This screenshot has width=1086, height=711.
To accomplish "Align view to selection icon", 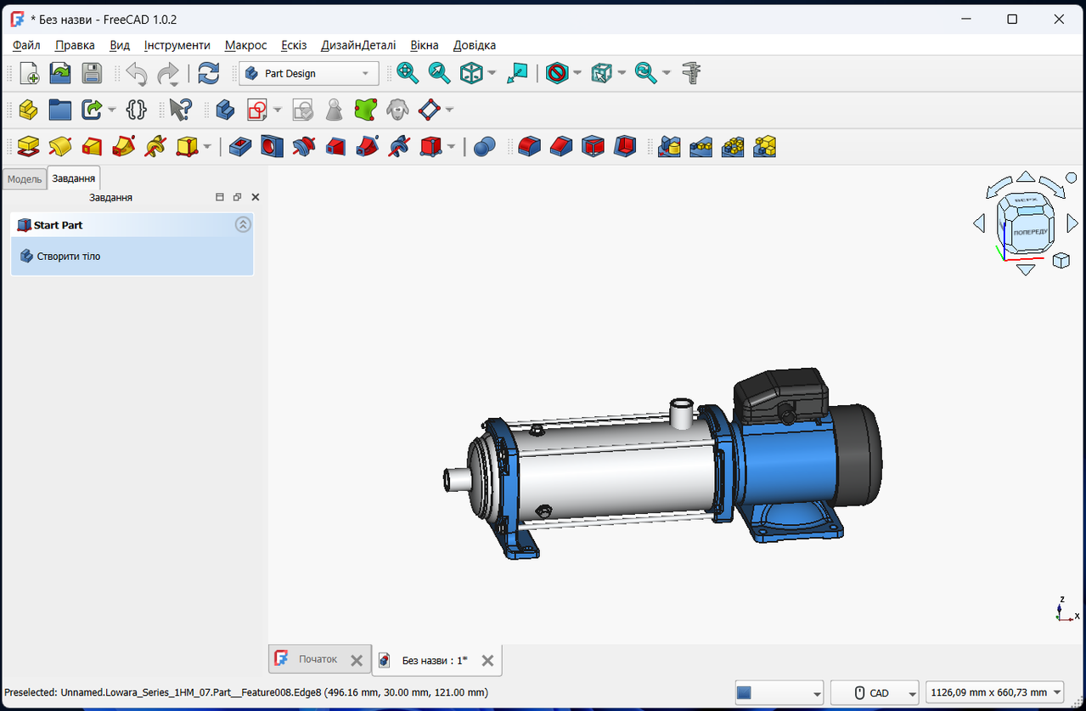I will click(x=517, y=74).
